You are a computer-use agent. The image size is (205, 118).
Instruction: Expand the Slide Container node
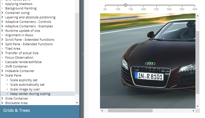pyautogui.click(x=2, y=99)
